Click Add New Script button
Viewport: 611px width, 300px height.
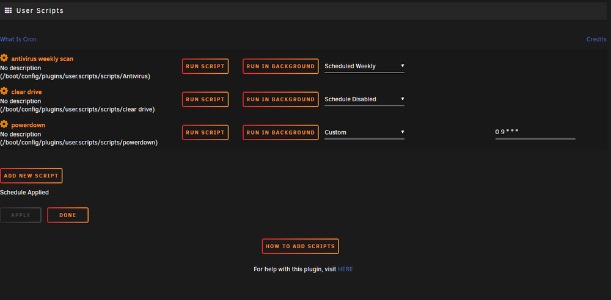click(31, 176)
